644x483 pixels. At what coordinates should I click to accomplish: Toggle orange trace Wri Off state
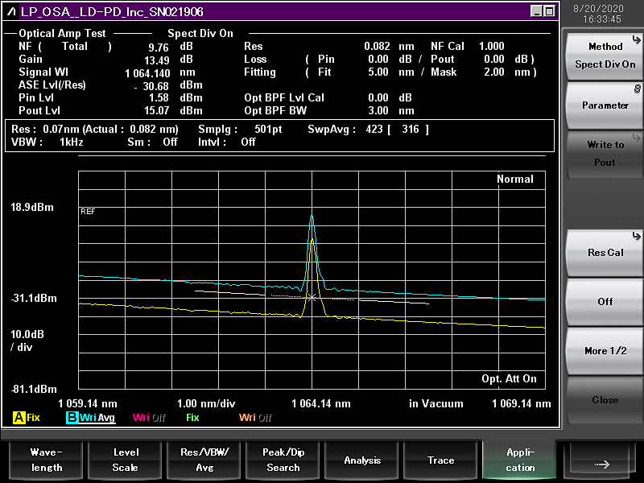coord(255,418)
